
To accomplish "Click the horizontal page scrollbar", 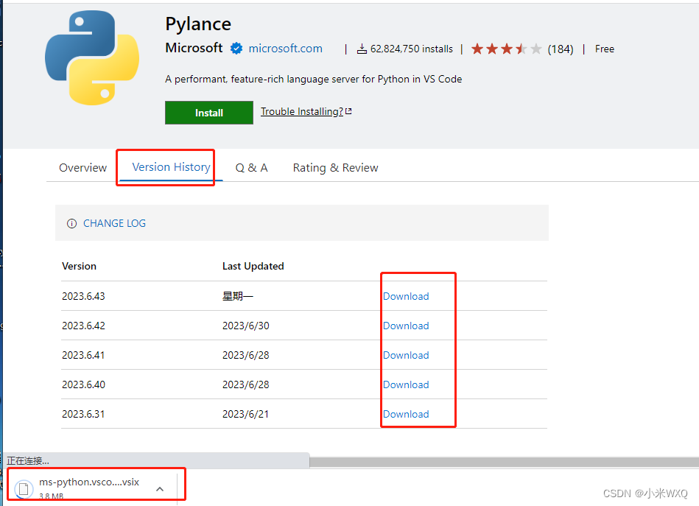I will coord(504,463).
